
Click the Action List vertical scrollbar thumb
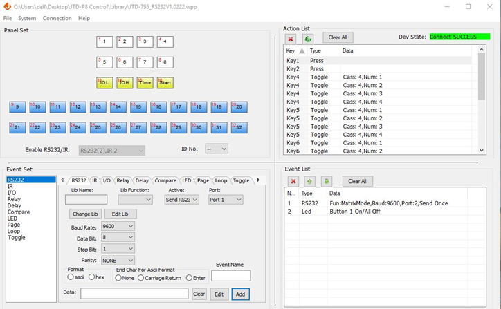click(x=482, y=76)
